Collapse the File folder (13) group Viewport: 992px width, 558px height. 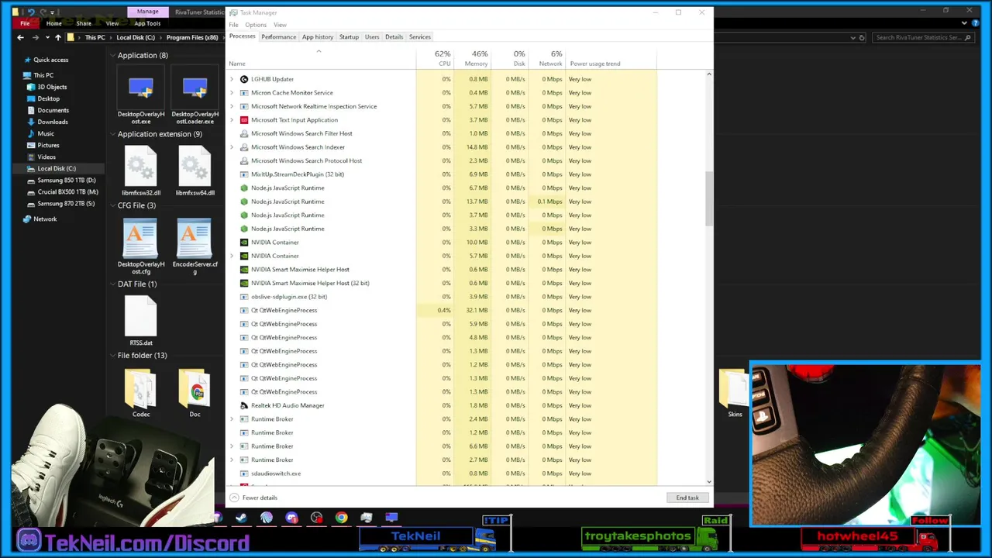point(112,356)
